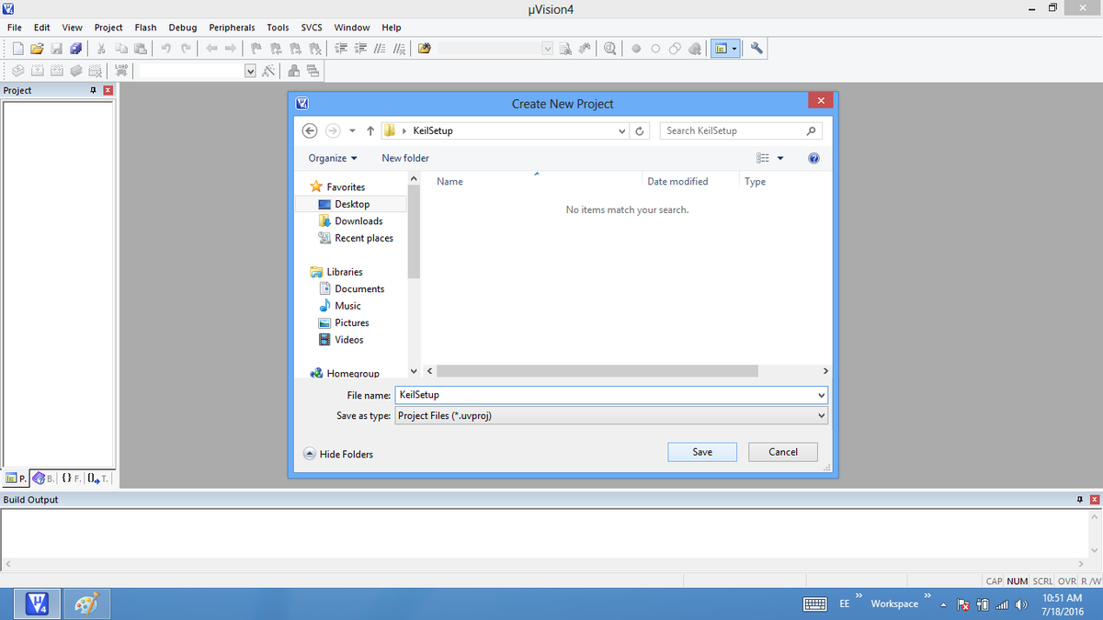
Task: Select Desktop in the Favorites list
Action: point(352,204)
